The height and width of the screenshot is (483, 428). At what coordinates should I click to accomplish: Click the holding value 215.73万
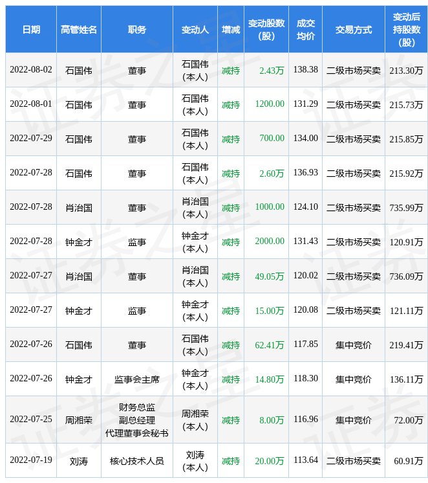pos(406,105)
